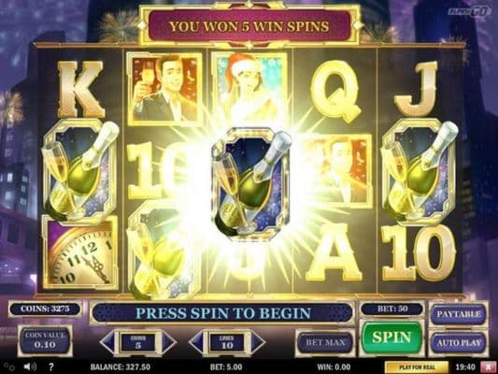
Task: Click the golden Q symbol
Action: tap(335, 92)
